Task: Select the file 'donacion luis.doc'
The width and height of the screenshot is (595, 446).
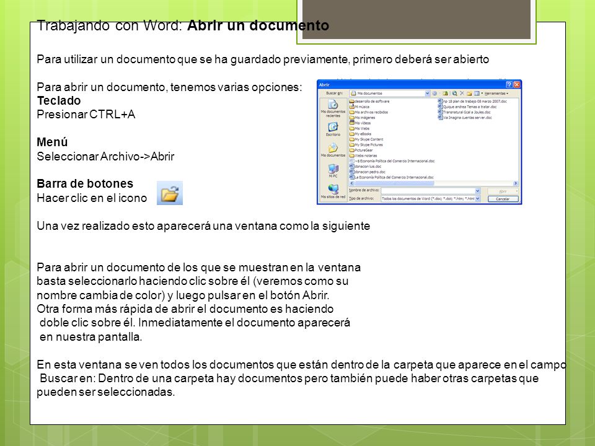Action: 366,166
